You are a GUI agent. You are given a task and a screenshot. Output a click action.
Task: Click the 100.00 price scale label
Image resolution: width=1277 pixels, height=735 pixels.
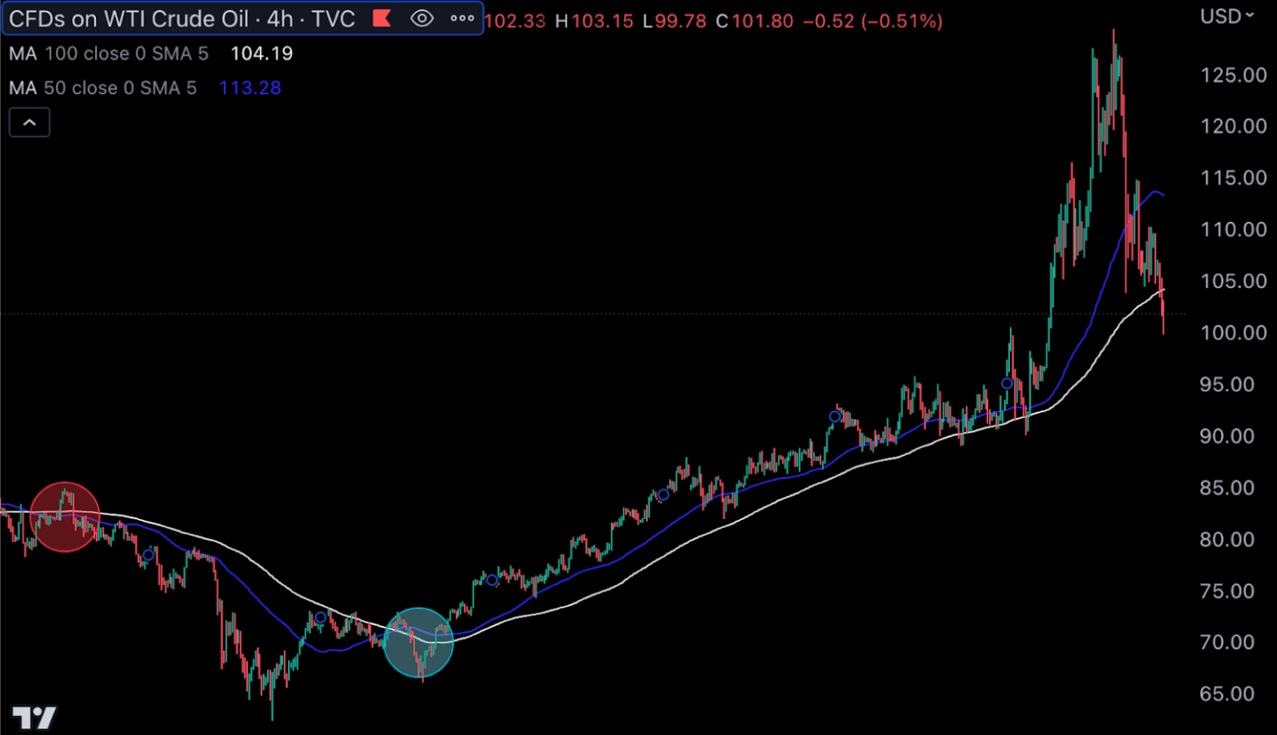coord(1234,333)
